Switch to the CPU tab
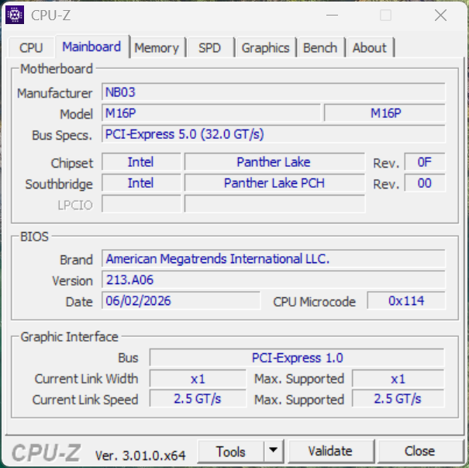The height and width of the screenshot is (468, 469). tap(32, 47)
